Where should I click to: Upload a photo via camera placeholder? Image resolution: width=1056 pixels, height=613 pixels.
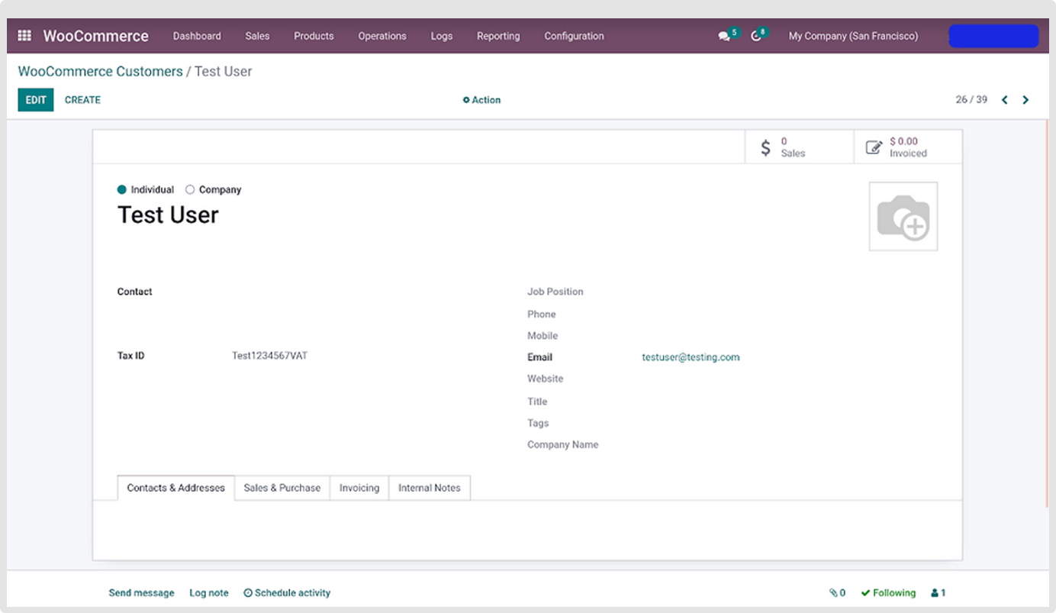point(903,217)
